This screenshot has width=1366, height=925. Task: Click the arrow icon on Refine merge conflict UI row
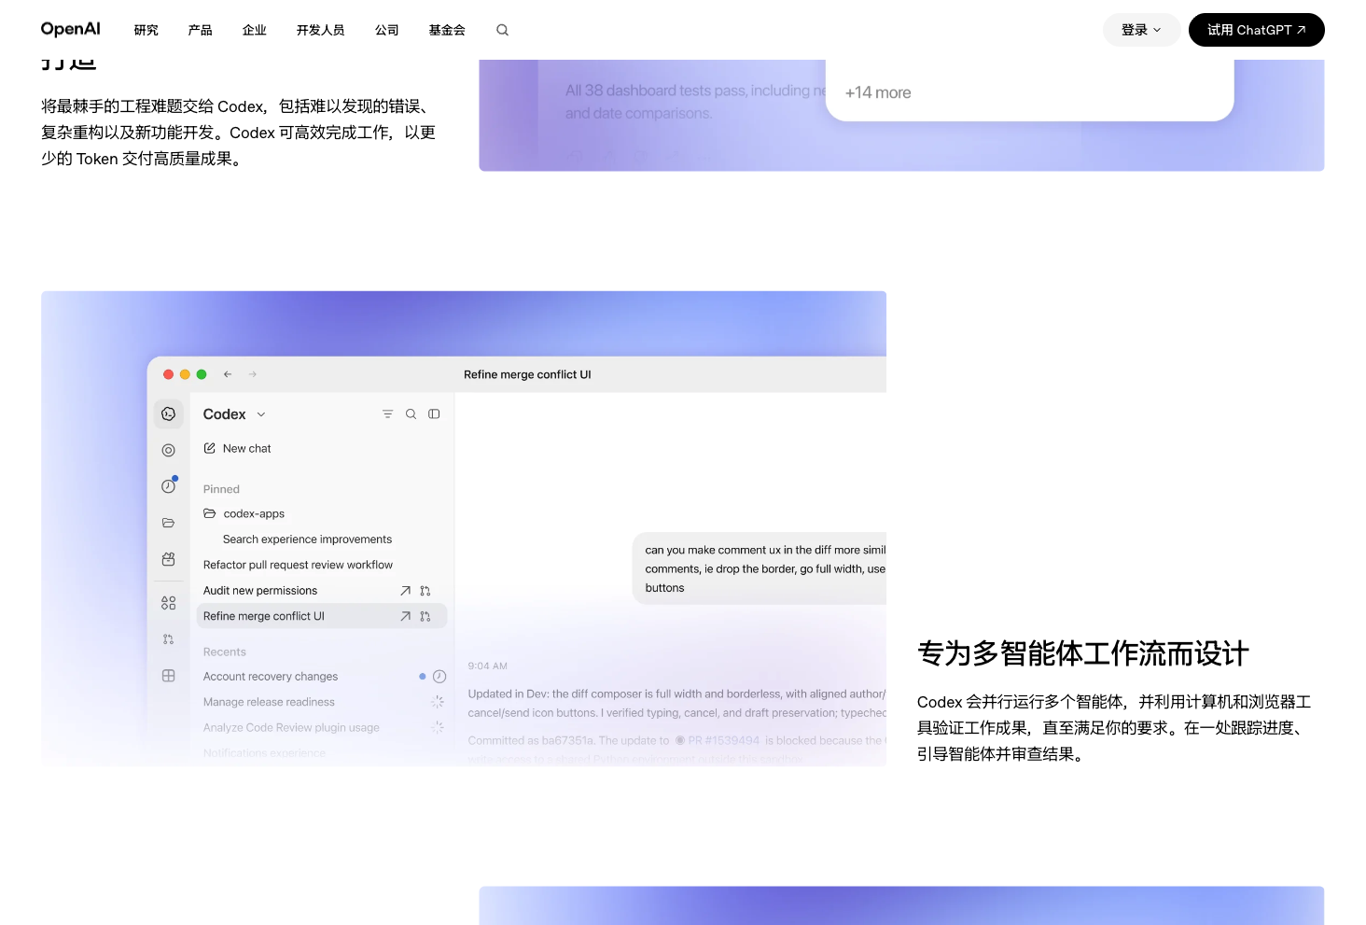(405, 616)
